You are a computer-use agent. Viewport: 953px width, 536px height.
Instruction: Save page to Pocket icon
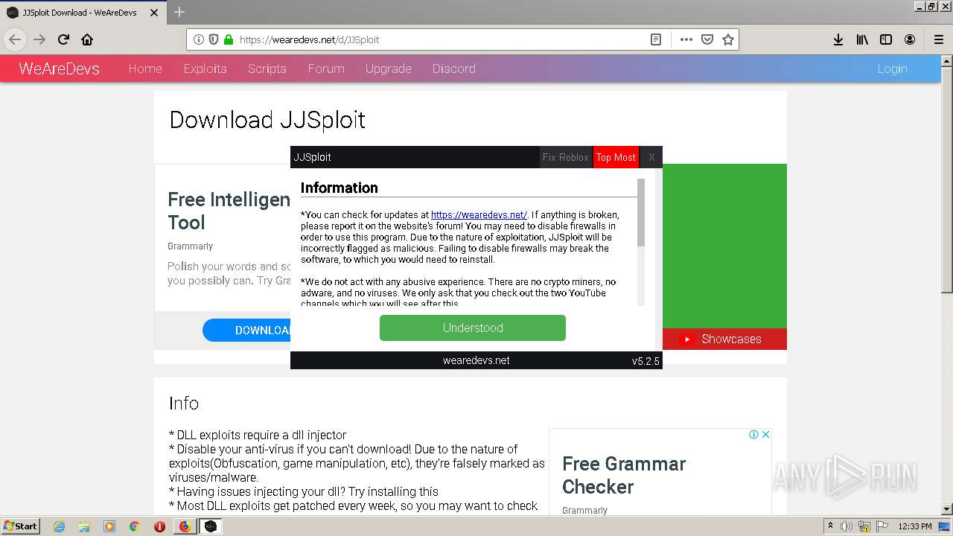click(707, 39)
